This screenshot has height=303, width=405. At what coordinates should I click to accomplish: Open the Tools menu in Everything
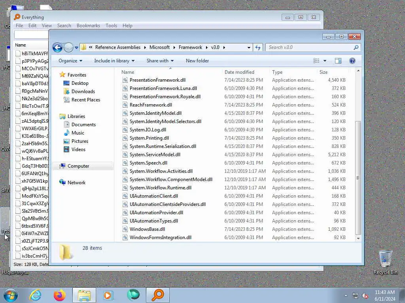(111, 26)
